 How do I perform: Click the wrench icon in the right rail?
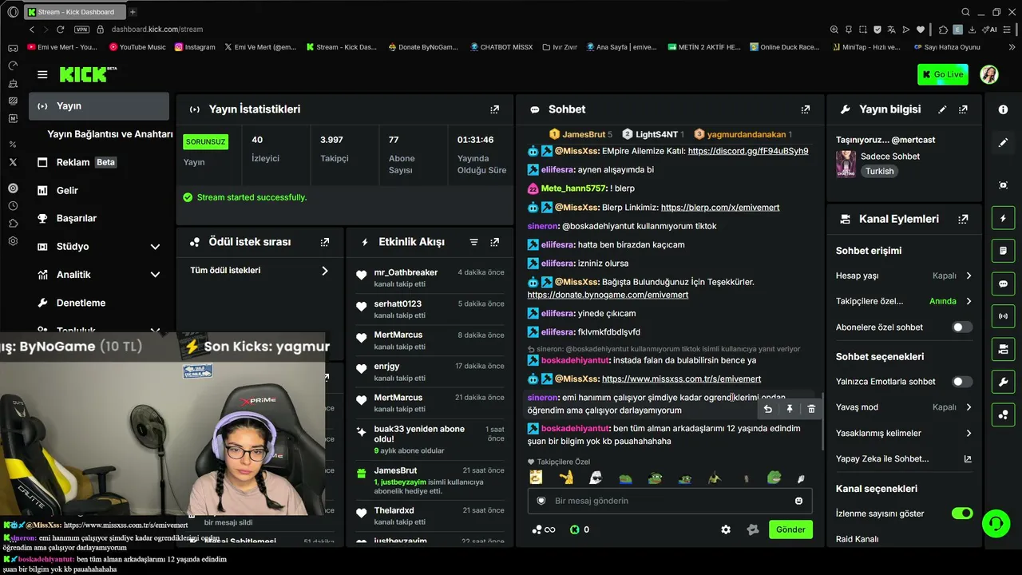pos(1004,383)
